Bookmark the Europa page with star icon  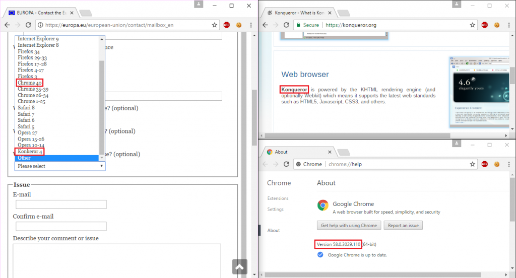click(214, 24)
